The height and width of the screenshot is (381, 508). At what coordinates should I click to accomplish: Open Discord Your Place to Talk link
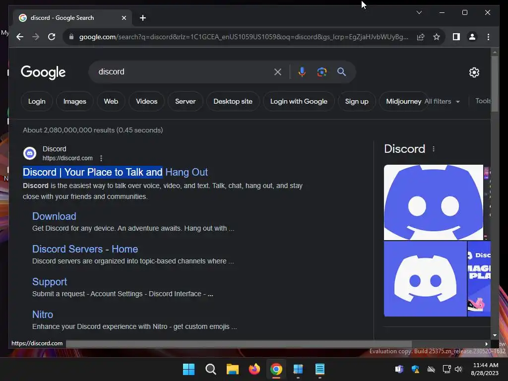pos(115,172)
